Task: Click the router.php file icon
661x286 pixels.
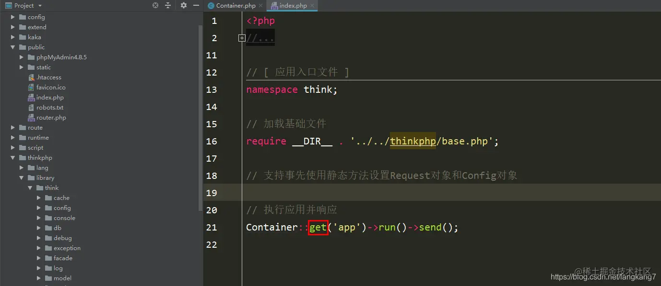Action: tap(33, 117)
